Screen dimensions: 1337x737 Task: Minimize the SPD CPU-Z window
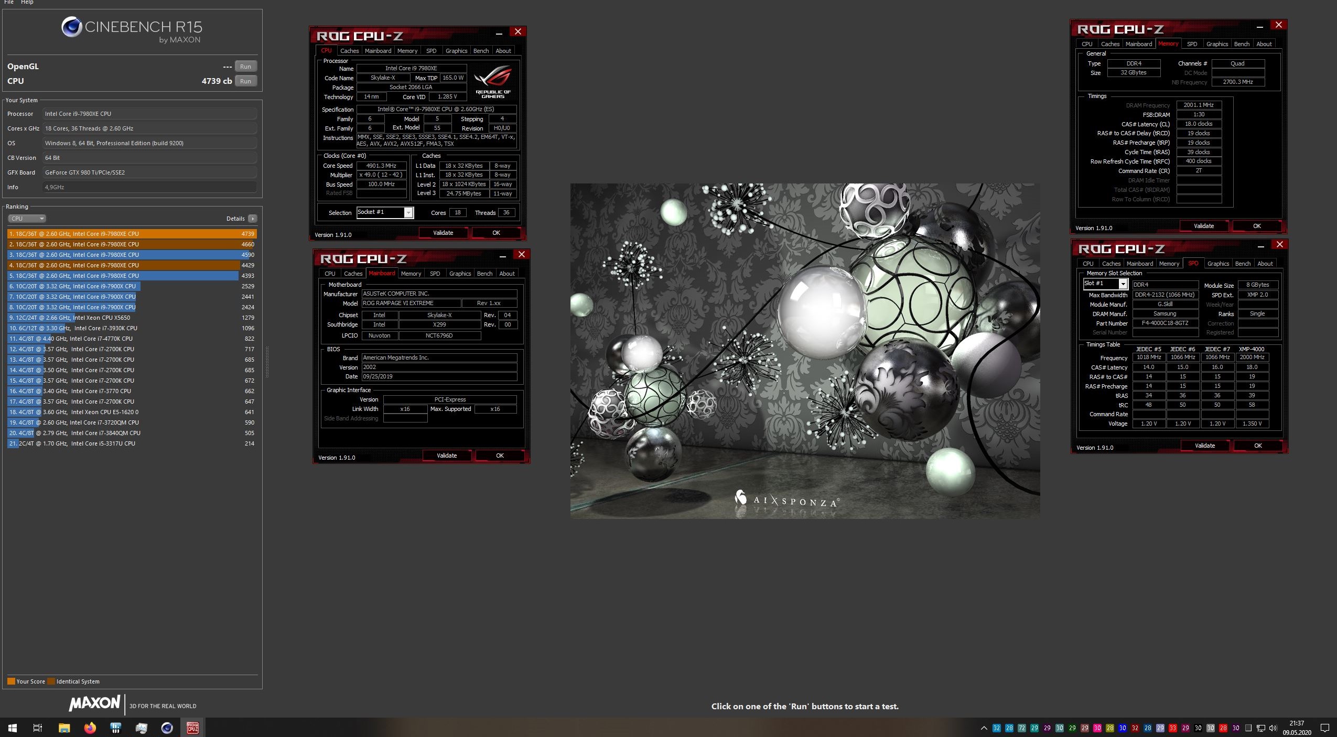[x=1261, y=246]
